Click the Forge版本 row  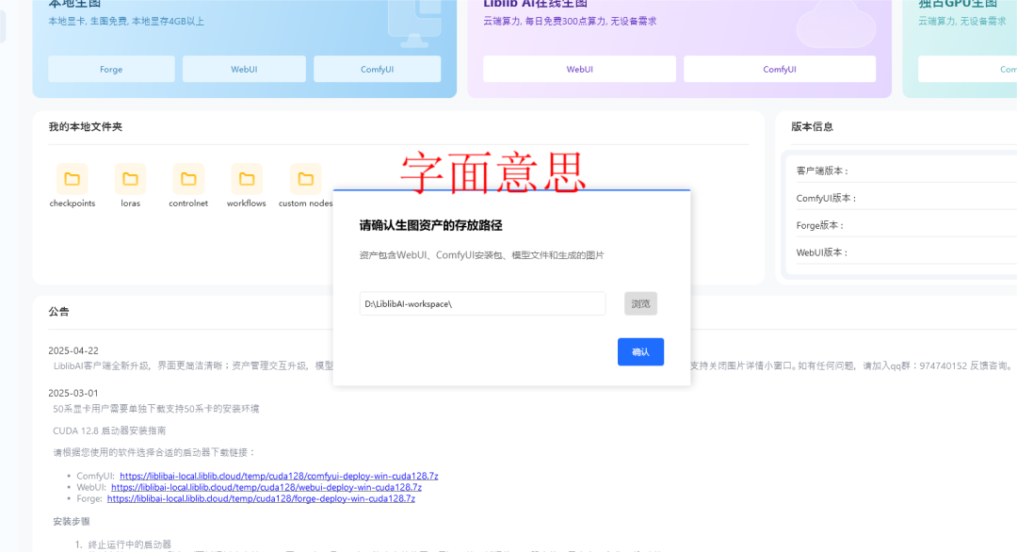point(905,225)
